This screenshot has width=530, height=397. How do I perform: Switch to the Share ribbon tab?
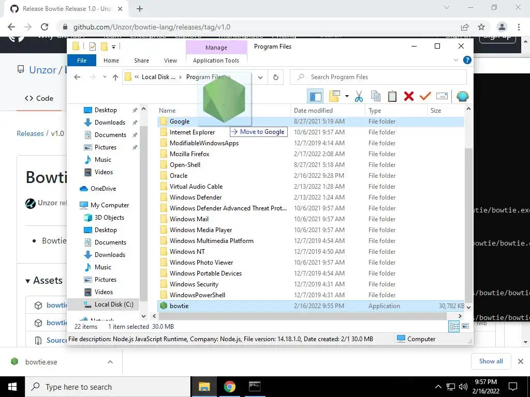[x=141, y=60]
